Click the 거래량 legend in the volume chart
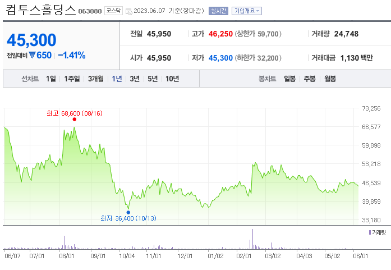The width and height of the screenshot is (391, 270). [378, 232]
